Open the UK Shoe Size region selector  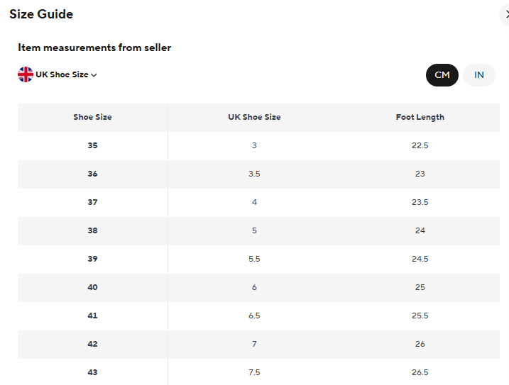pyautogui.click(x=57, y=74)
